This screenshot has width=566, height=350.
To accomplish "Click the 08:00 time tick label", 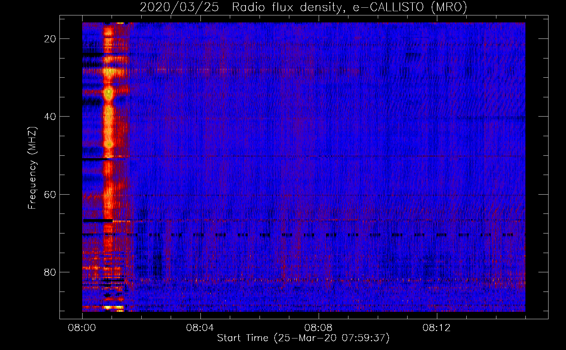I will 82,328.
